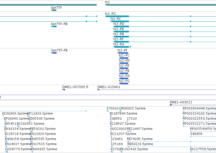
Task: Select the EN08158.5prime EST
Action: tap(6, 142)
